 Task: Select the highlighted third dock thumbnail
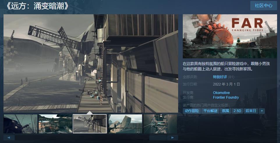(90, 124)
